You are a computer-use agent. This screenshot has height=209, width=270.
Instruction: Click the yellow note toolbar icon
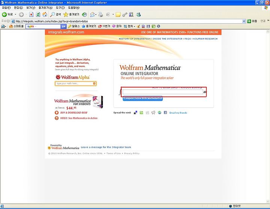118,15
